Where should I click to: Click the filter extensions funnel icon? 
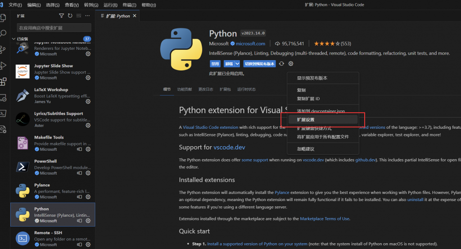point(61,16)
